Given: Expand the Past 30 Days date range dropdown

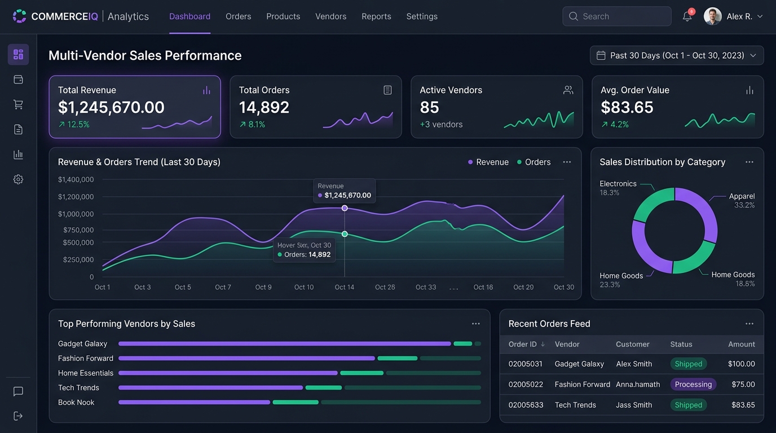Looking at the screenshot, I should (677, 55).
